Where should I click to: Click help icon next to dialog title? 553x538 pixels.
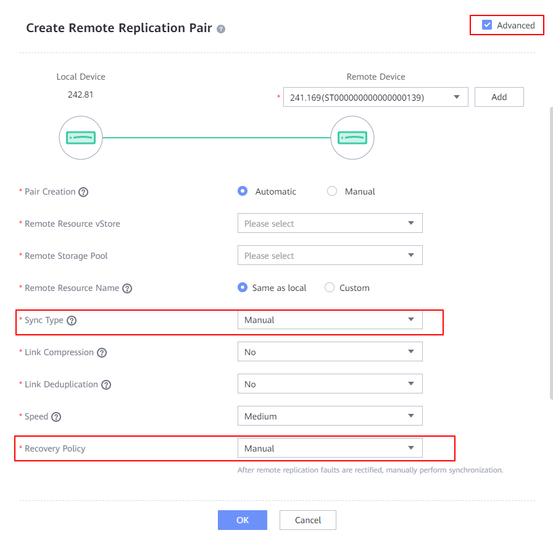(x=221, y=29)
